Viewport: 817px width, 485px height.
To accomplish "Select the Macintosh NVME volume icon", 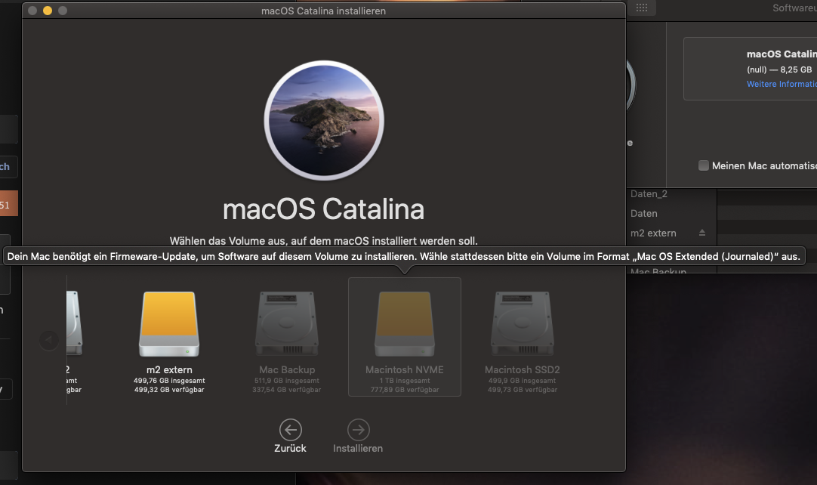I will pos(404,324).
